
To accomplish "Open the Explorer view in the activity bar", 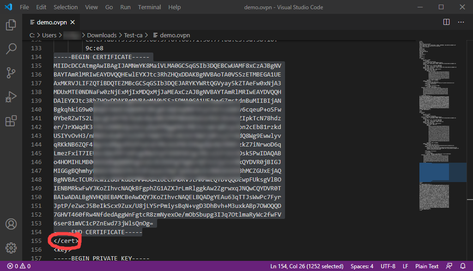I will click(x=11, y=25).
